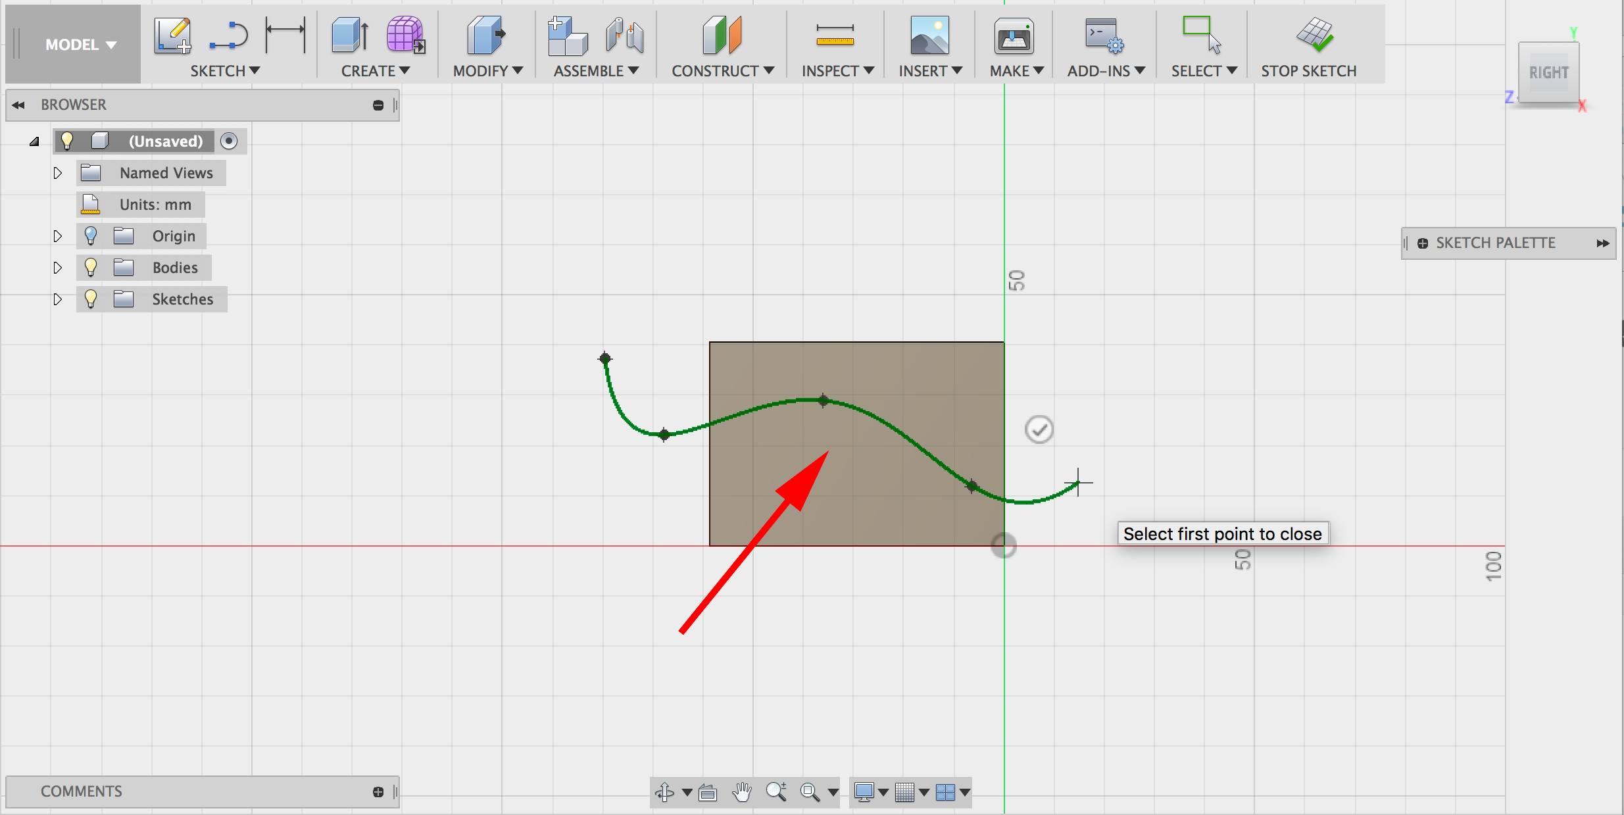Open the 3D Print make icon
The width and height of the screenshot is (1624, 815).
tap(1014, 36)
